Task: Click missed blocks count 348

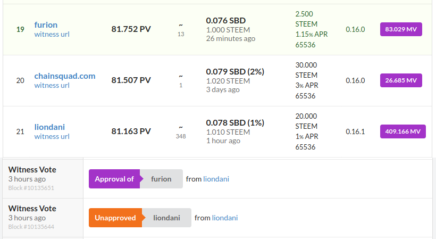Action: pos(181,136)
